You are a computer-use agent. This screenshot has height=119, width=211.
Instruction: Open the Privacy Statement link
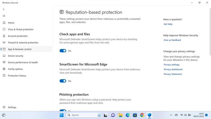coord(173,74)
